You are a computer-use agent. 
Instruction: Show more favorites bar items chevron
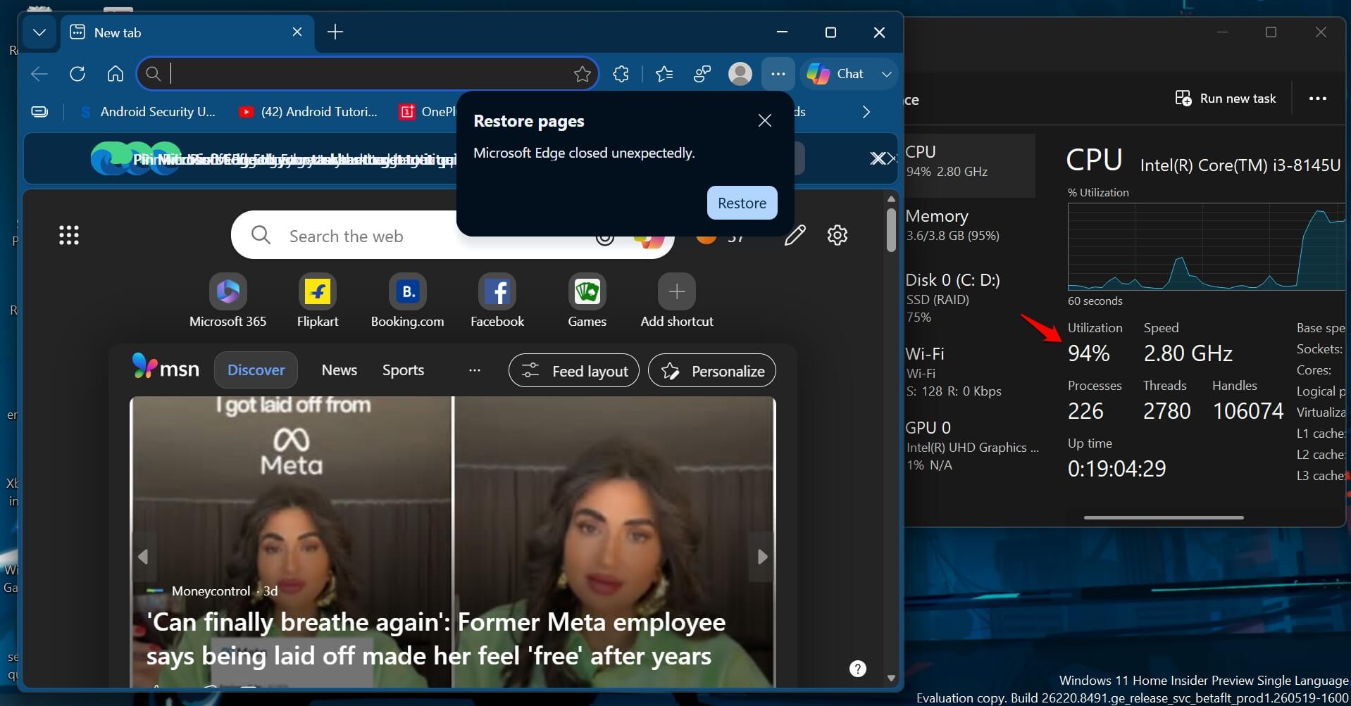pyautogui.click(x=866, y=112)
